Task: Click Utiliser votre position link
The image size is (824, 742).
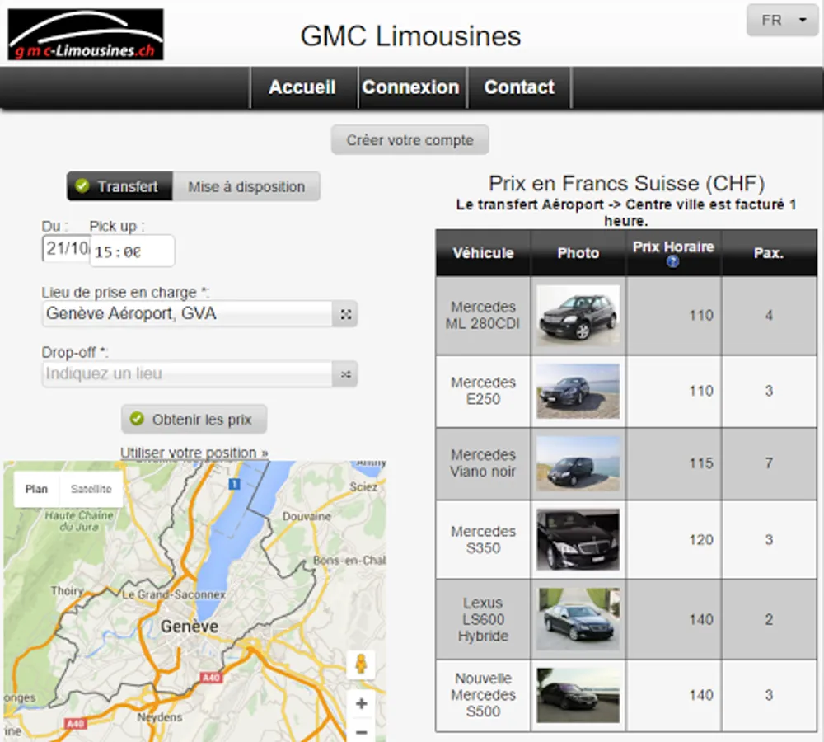Action: (194, 453)
